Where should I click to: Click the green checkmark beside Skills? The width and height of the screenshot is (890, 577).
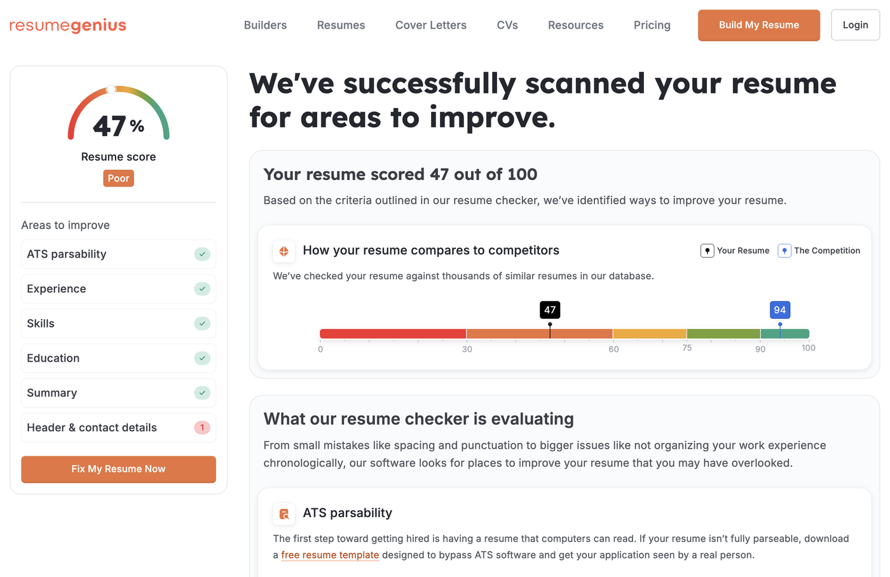(x=202, y=323)
